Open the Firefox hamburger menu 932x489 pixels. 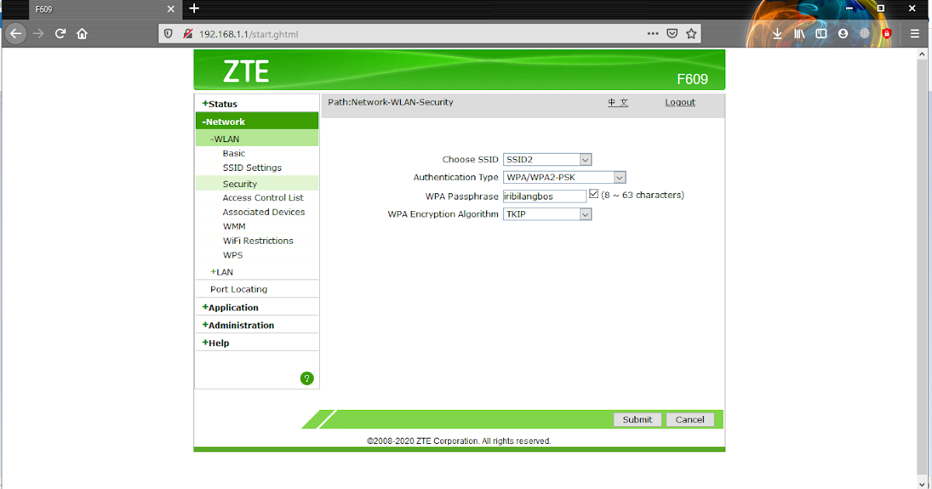[x=913, y=33]
